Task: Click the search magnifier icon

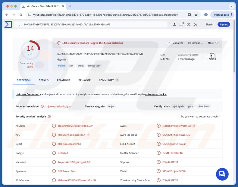Action: click(x=18, y=24)
